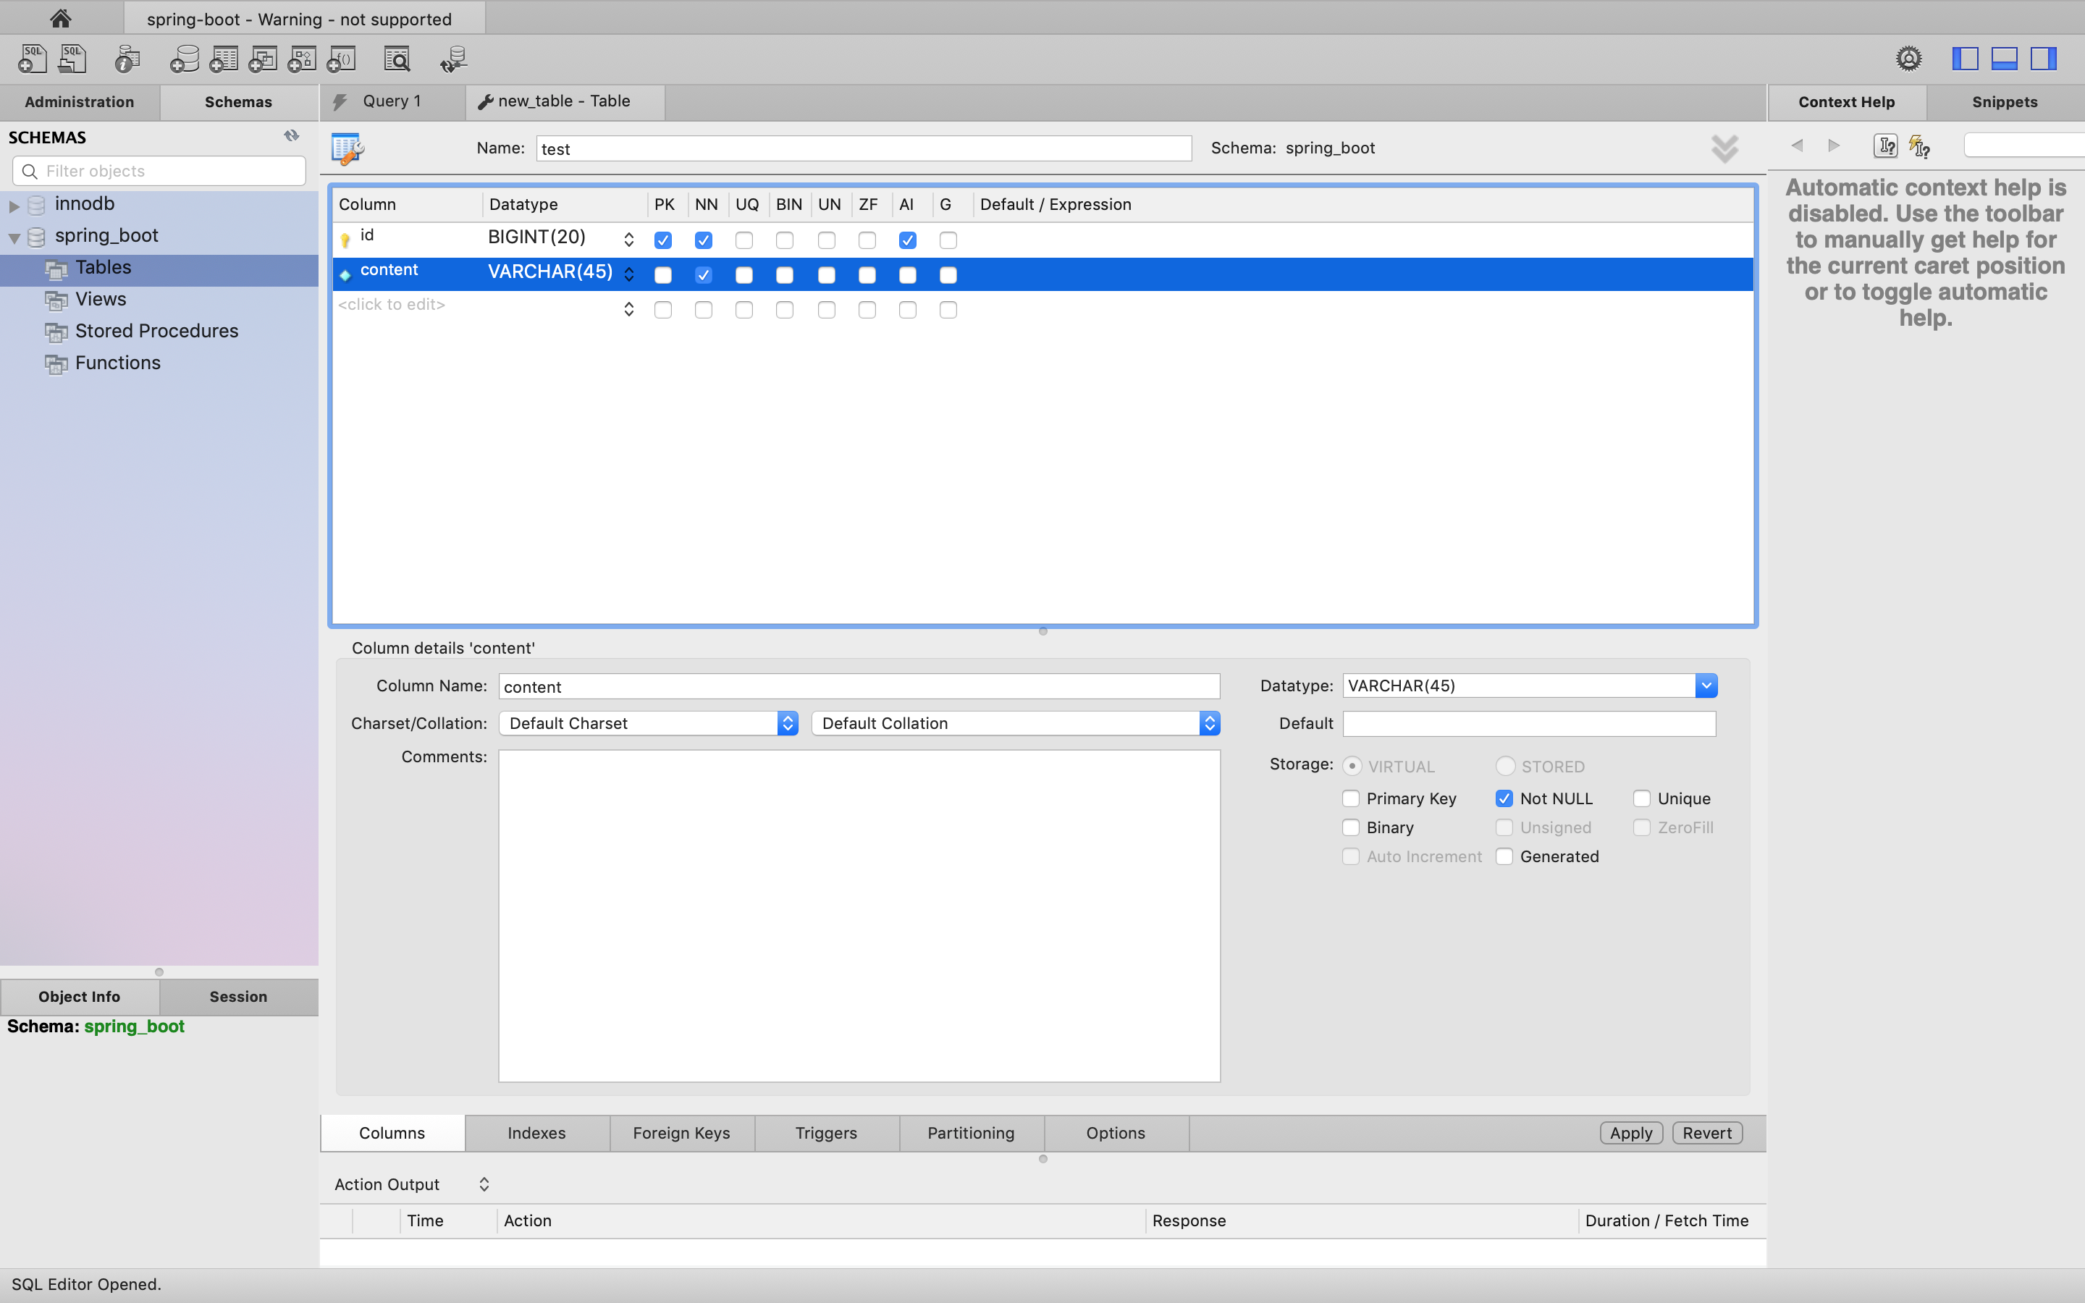
Task: Uncheck Not NULL in column details
Action: [1504, 798]
